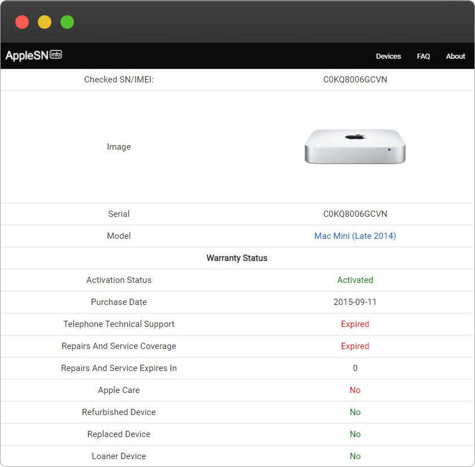Open the About page
This screenshot has height=467, width=475.
click(x=455, y=56)
